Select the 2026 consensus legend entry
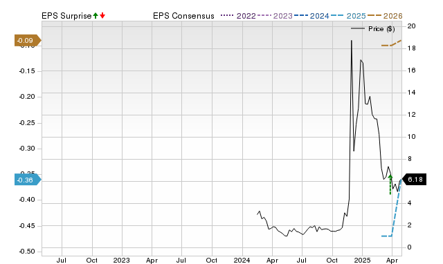 [385, 16]
